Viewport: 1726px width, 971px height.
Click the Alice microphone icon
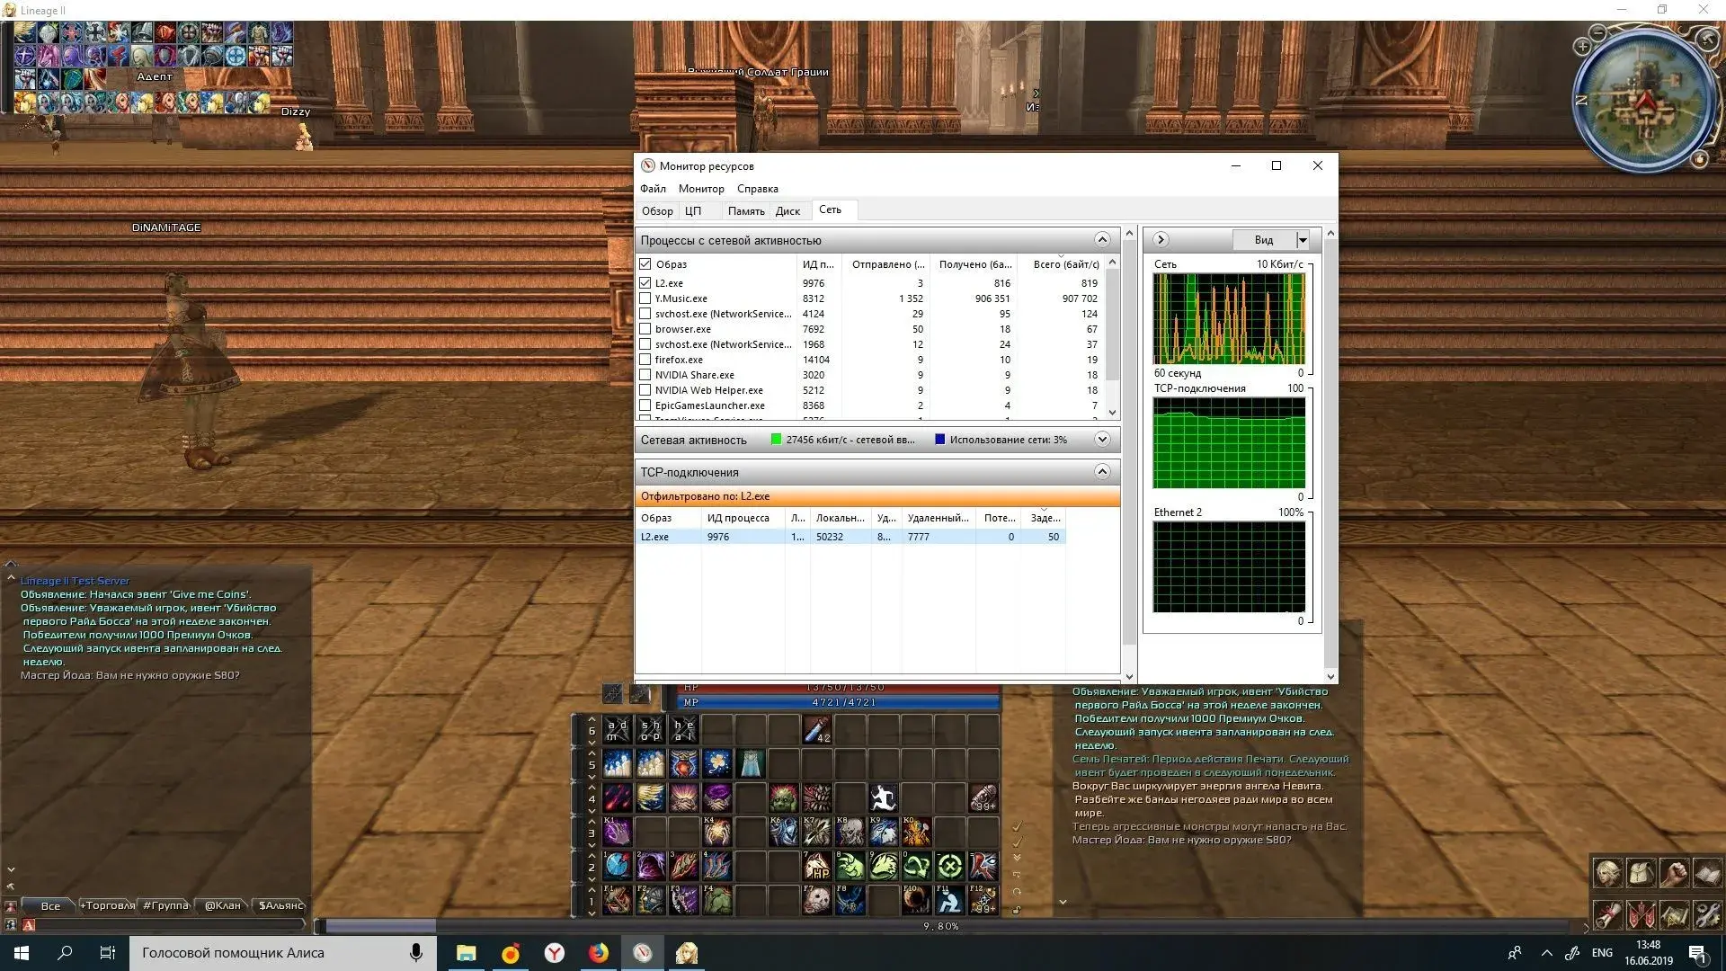pyautogui.click(x=415, y=953)
